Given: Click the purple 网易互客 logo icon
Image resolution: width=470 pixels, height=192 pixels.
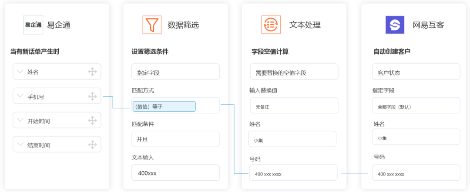Looking at the screenshot, I should [x=395, y=25].
